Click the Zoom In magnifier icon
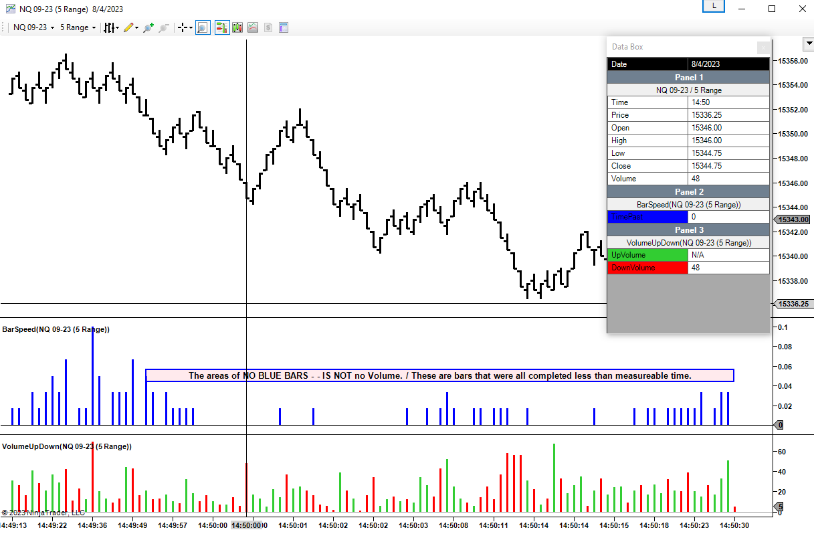Viewport: 814px width, 534px height. [148, 27]
